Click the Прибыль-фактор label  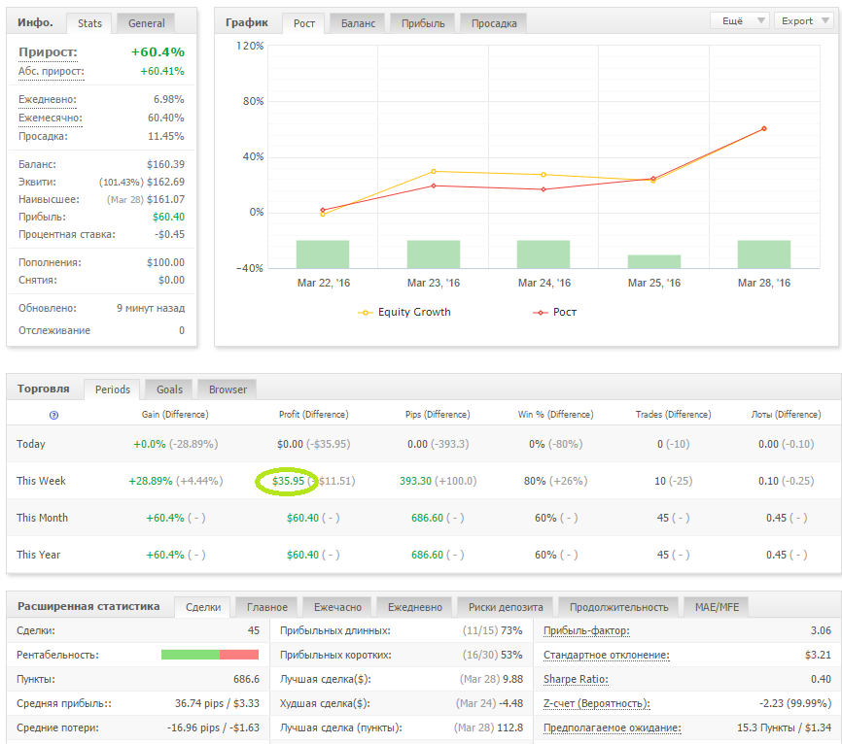point(586,630)
